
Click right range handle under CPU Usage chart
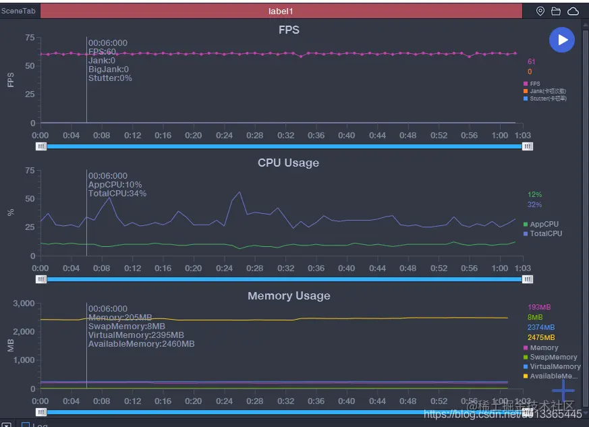point(528,279)
